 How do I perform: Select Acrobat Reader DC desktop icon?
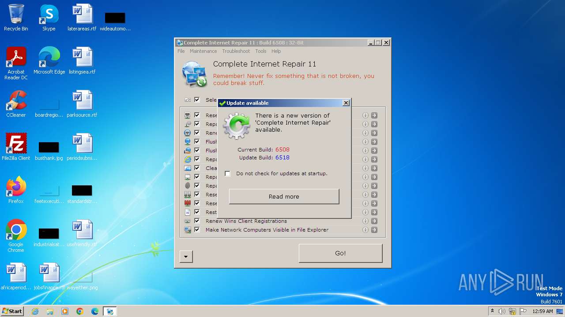click(16, 63)
